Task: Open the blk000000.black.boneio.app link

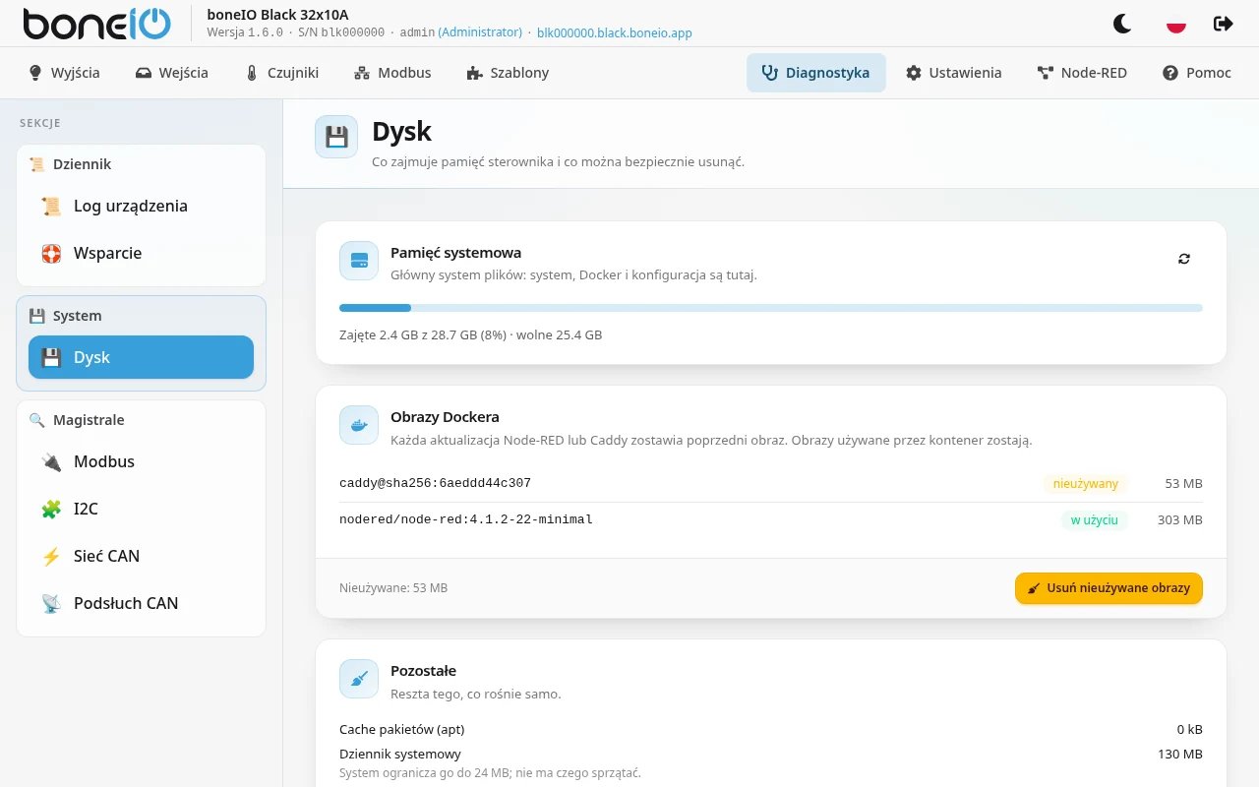Action: tap(615, 32)
